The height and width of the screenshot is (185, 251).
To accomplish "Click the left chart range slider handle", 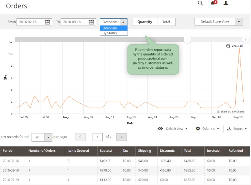I will coord(187,39).
